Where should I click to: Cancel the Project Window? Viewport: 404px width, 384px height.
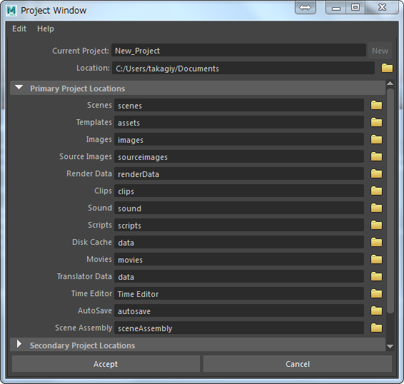298,363
